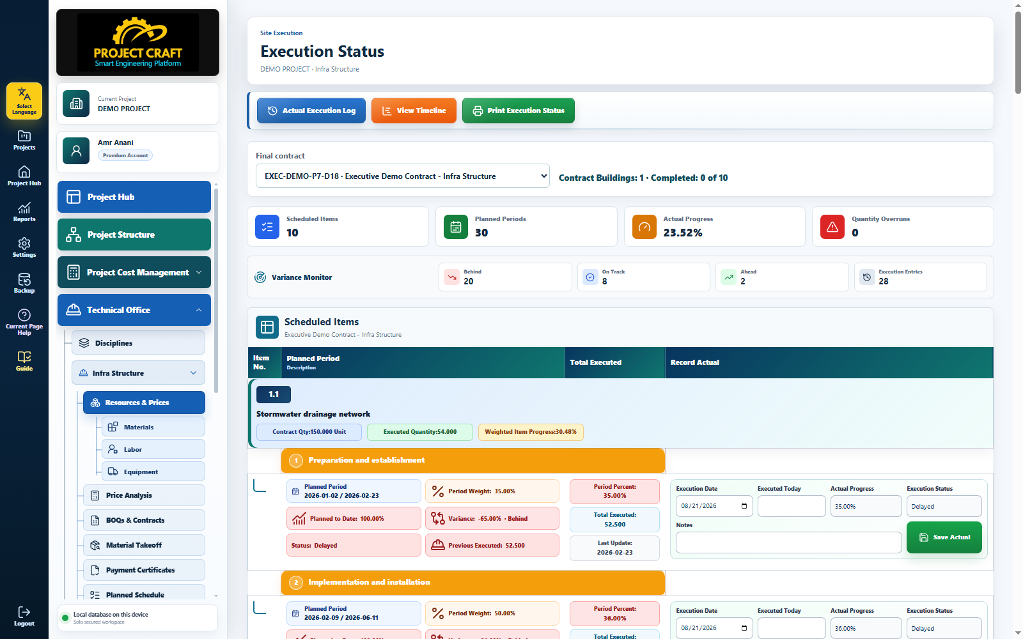Open Project Structure in the side menu
1023x639 pixels.
coord(134,235)
